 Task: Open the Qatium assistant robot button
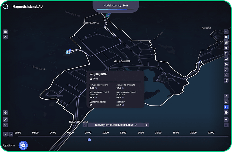pos(23,145)
